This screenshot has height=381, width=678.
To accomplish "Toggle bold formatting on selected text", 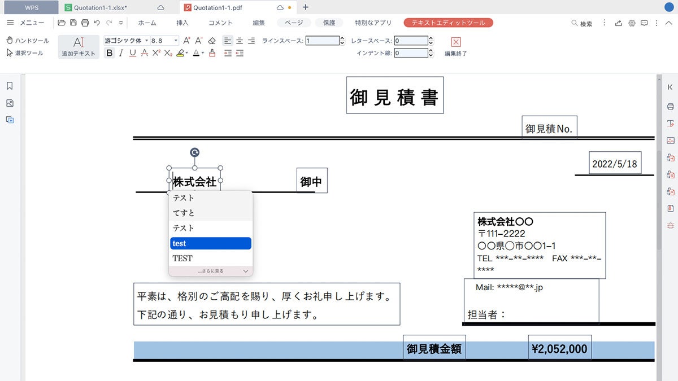I will 109,53.
